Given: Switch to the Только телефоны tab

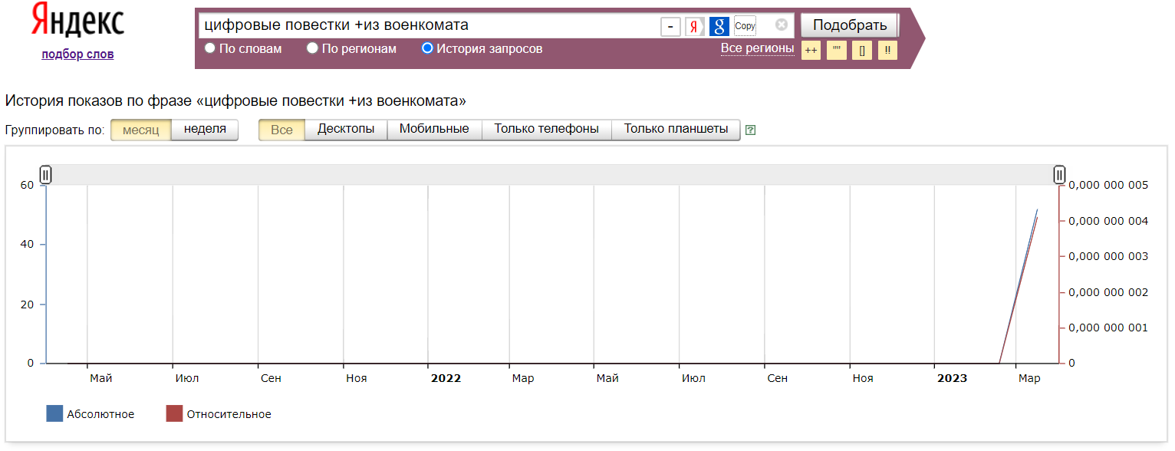Looking at the screenshot, I should pos(546,130).
